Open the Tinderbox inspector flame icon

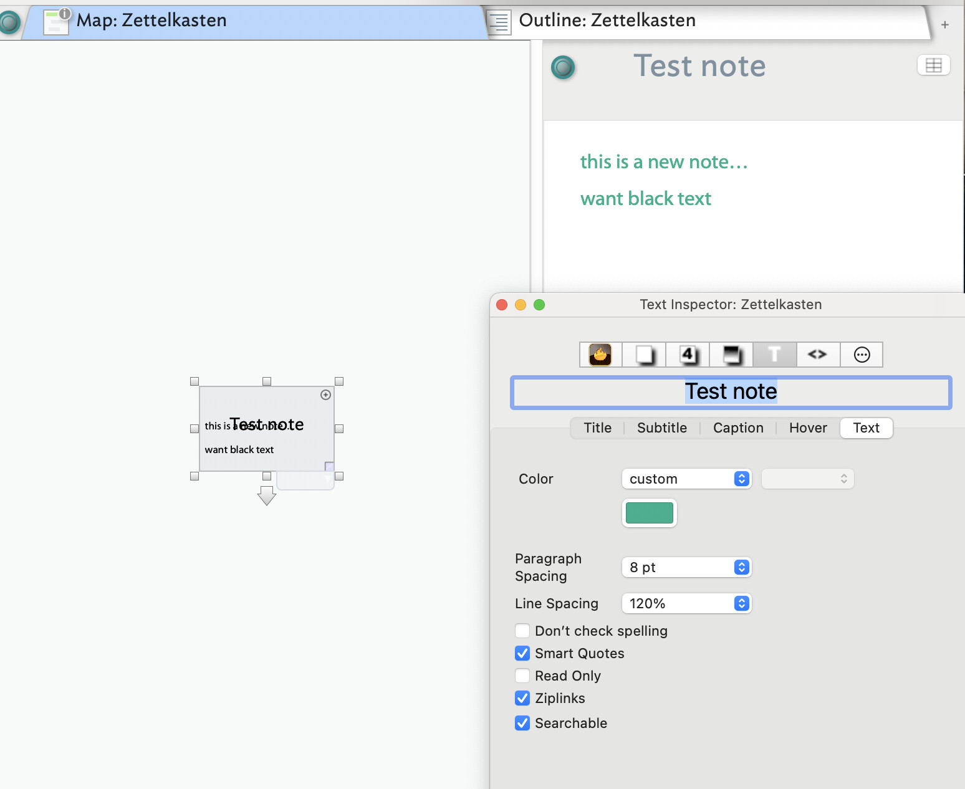(x=600, y=355)
